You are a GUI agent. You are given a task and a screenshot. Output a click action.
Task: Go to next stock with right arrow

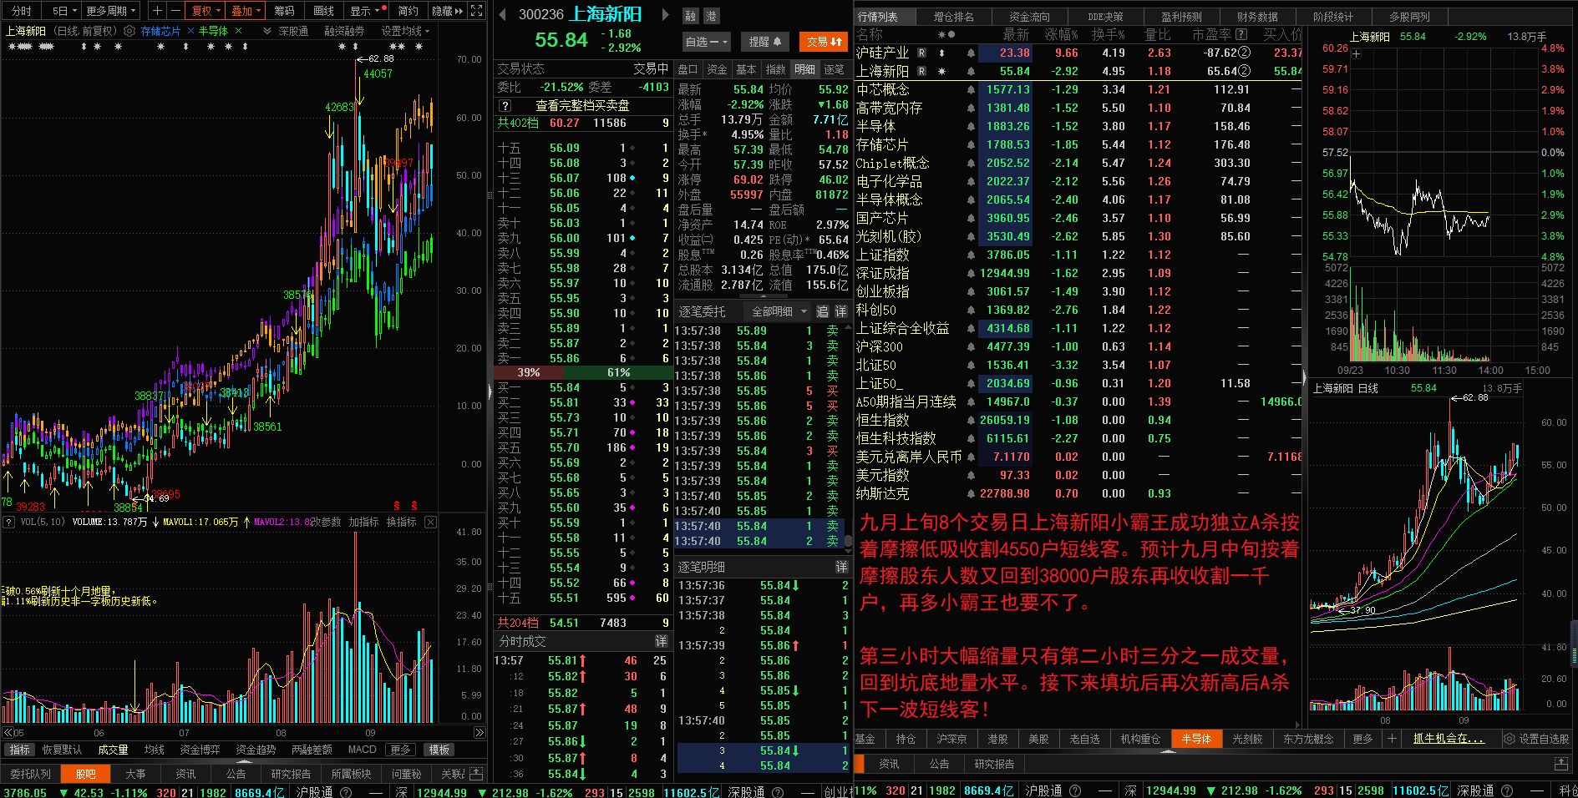[666, 14]
